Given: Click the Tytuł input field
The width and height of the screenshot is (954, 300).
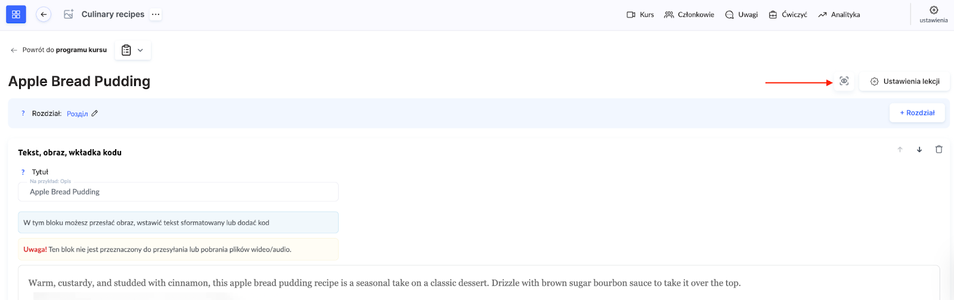Looking at the screenshot, I should (x=178, y=192).
